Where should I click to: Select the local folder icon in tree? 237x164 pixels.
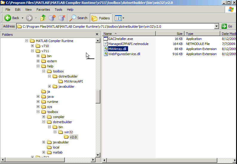click(x=49, y=147)
